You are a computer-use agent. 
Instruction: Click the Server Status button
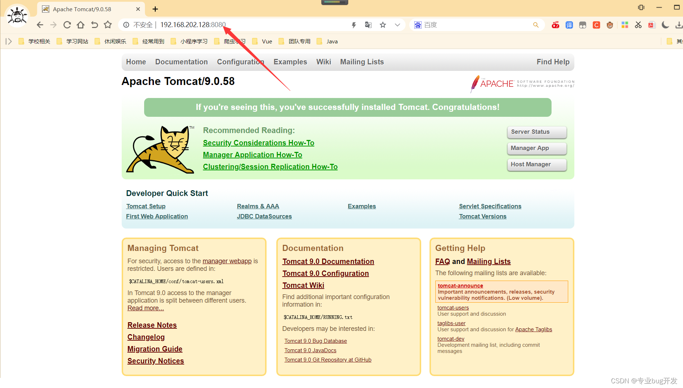[x=537, y=132]
